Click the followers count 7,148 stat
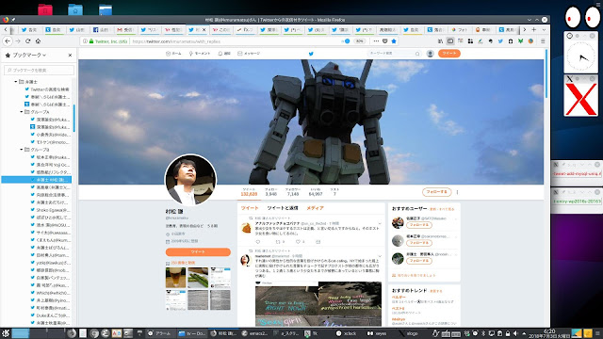This screenshot has height=339, width=603. 293,192
